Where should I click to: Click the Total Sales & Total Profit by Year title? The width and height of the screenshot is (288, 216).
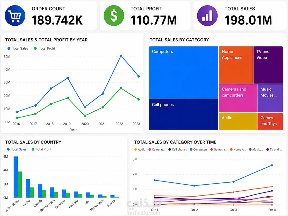[46, 40]
